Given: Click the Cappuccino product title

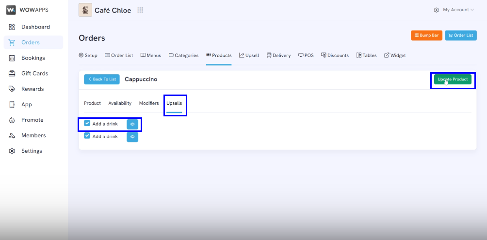Looking at the screenshot, I should coord(141,79).
